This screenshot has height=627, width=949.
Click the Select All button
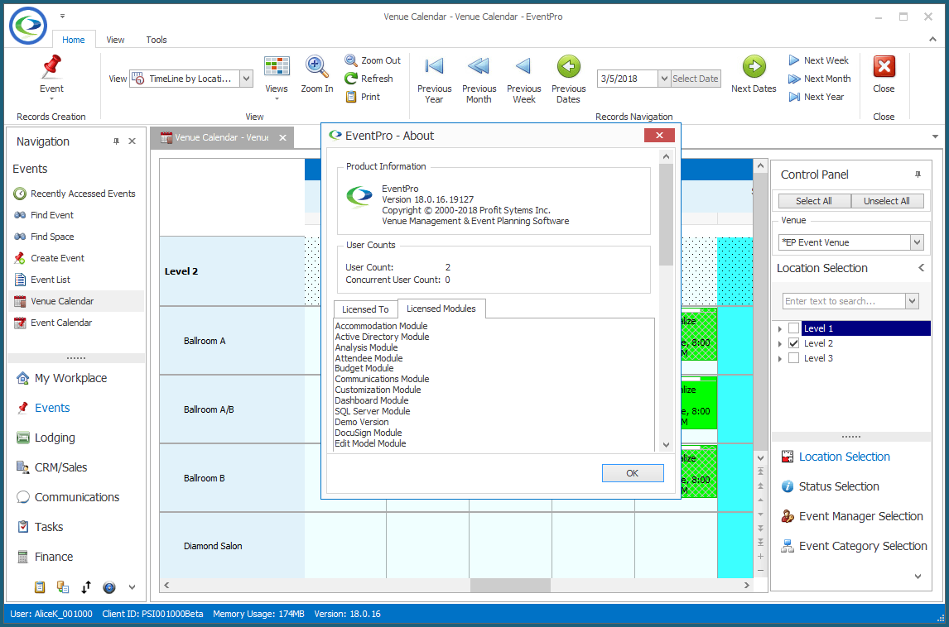tap(813, 201)
